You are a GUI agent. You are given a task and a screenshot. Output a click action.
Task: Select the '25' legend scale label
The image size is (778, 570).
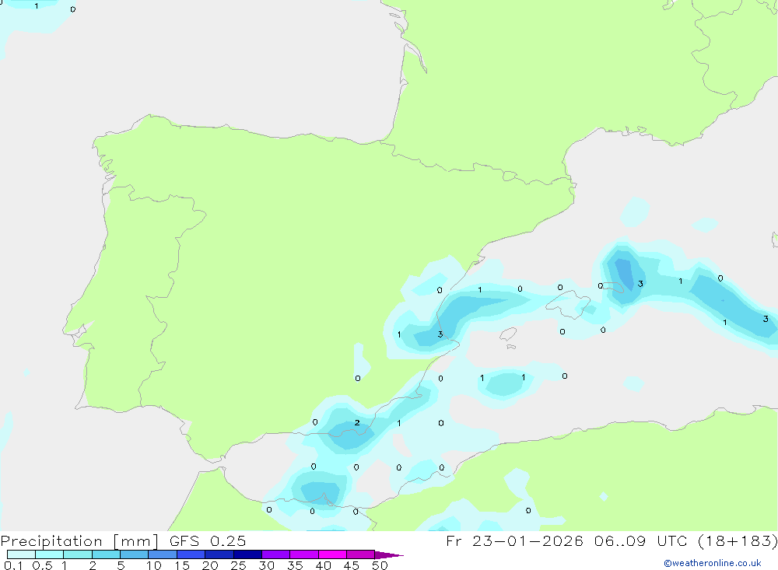[238, 565]
